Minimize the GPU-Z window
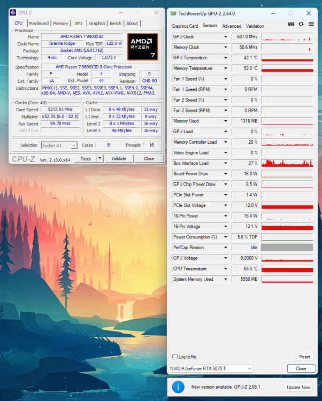 pos(273,13)
